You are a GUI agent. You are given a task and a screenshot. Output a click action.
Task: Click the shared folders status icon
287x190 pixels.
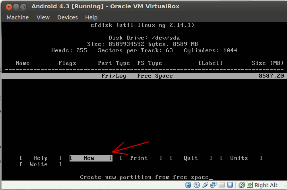[x=221, y=185]
